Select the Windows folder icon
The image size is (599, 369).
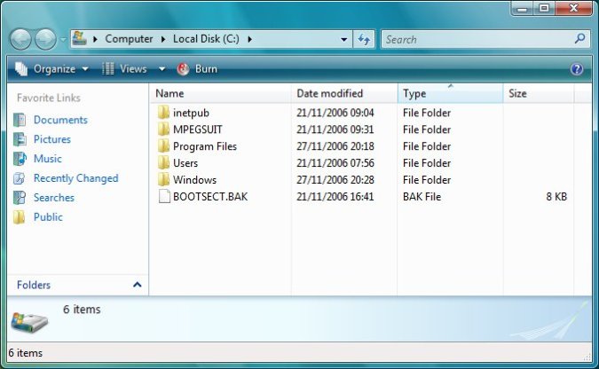click(163, 180)
